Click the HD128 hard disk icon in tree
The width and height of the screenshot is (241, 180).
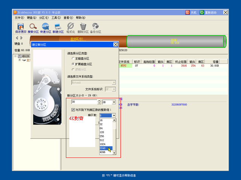(x=20, y=56)
